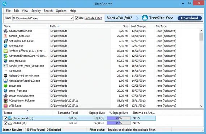The width and height of the screenshot is (206, 134).
Task: Click the UltraSearch app icon in title bar
Action: (4, 4)
